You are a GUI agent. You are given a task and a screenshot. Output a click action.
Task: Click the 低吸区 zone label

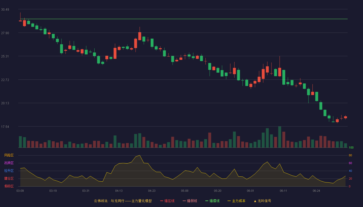[x=9, y=186]
